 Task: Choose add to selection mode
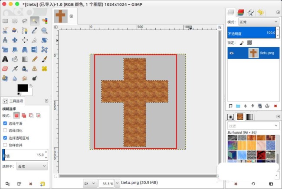24,115
